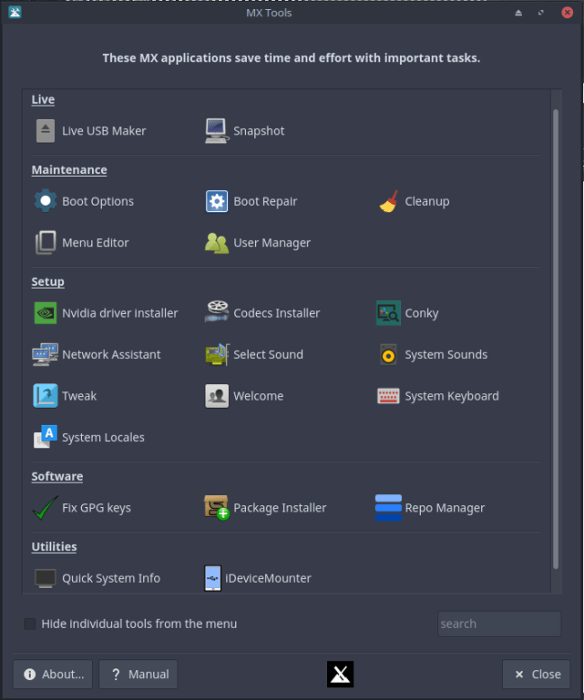This screenshot has height=700, width=584.
Task: Click the "Live USB Maker" label
Action: point(104,131)
